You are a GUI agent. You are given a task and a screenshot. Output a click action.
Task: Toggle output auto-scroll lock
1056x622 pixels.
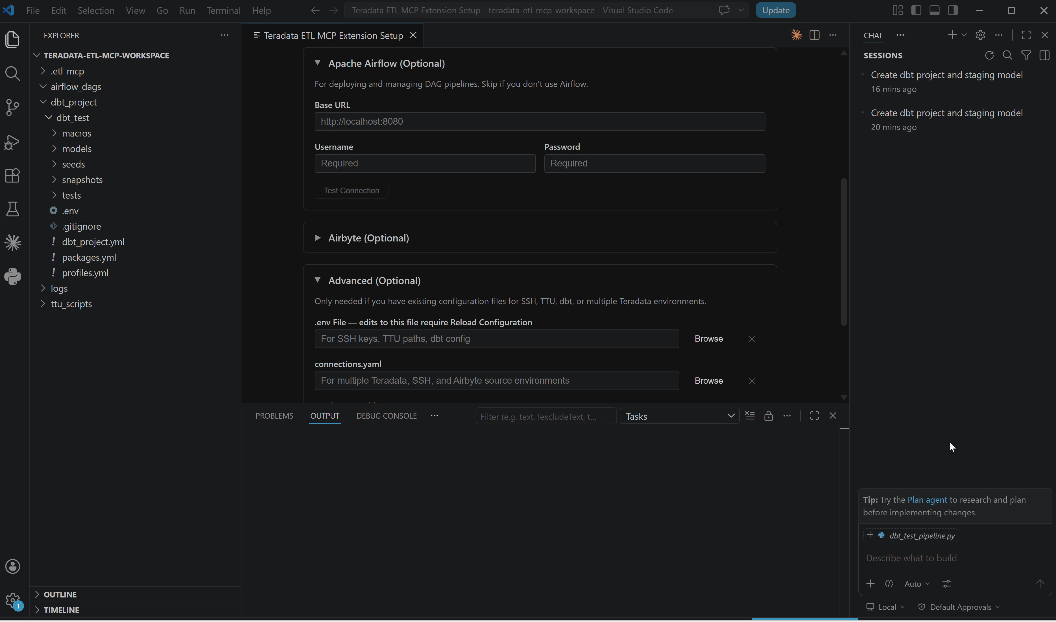click(x=768, y=416)
